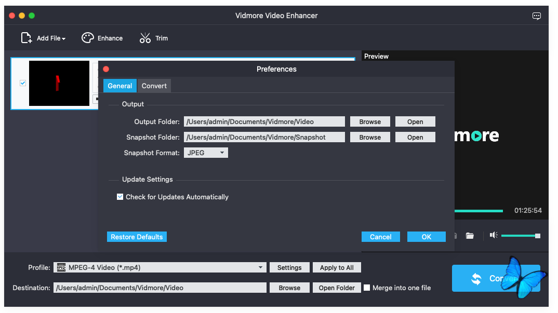Open the snapshot folder icon in preview controls

coord(470,236)
